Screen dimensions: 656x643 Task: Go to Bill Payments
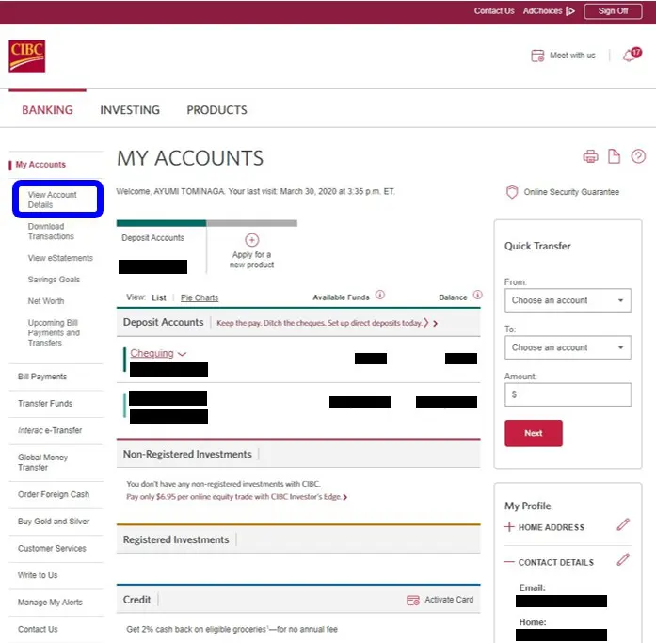pos(42,377)
